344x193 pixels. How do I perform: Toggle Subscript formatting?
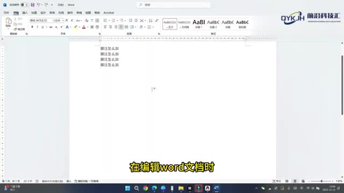click(x=56, y=27)
